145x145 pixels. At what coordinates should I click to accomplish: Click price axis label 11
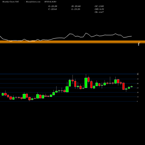(x=138, y=97)
